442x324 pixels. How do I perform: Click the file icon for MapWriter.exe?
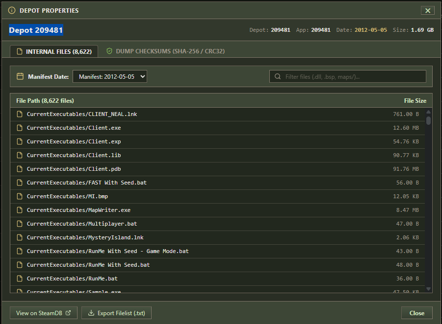coord(20,210)
